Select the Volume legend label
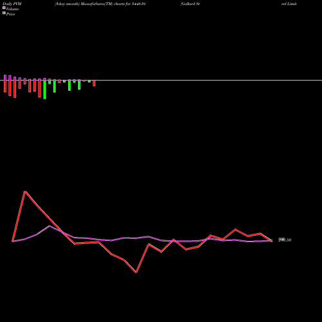Screen dimensions: 322x322 (12, 9)
